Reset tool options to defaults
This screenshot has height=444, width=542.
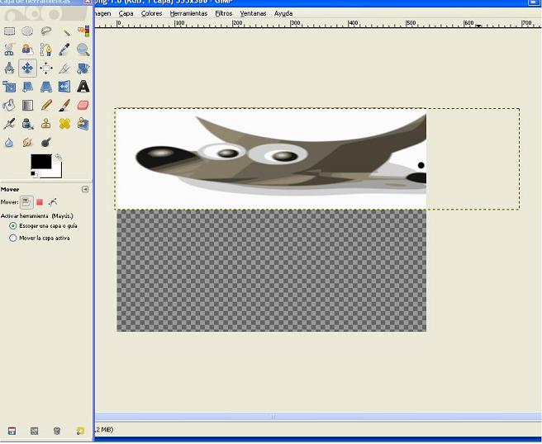click(80, 431)
